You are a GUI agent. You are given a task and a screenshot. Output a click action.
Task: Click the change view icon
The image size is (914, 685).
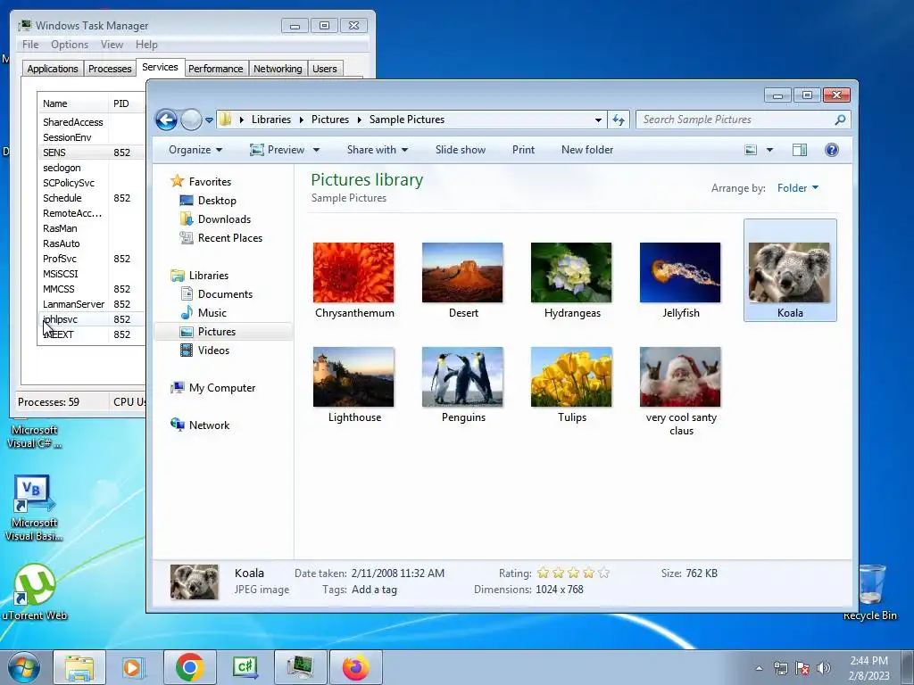[751, 150]
